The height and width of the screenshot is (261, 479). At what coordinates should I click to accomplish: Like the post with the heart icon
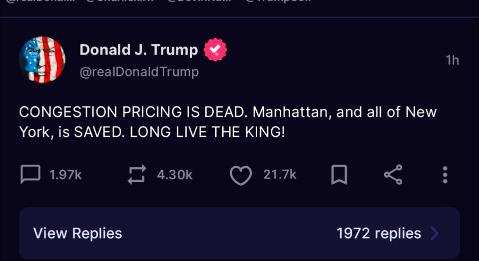pos(241,175)
